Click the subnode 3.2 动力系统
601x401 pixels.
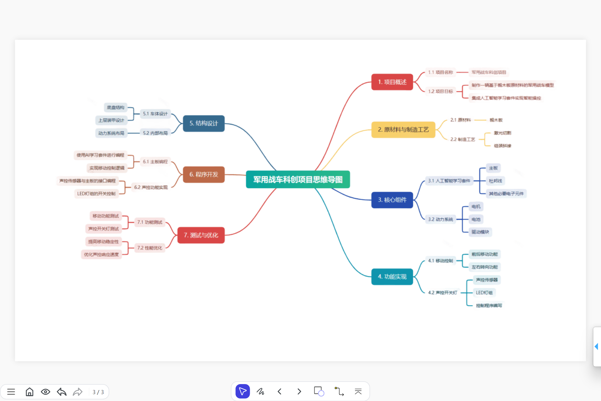pos(441,219)
